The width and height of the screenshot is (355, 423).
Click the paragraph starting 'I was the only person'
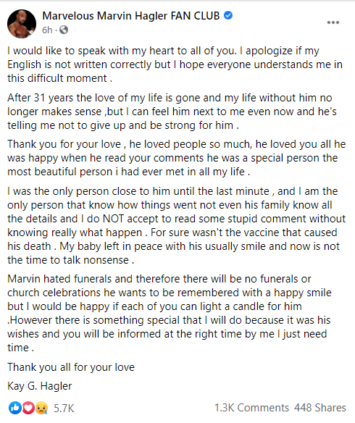[x=177, y=225]
